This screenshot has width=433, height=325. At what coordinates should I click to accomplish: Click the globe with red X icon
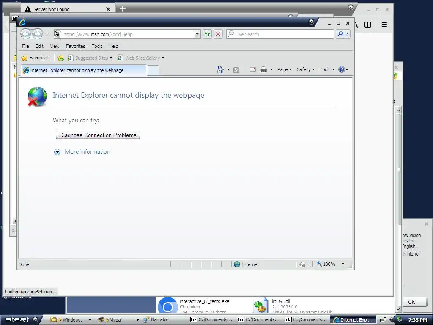(x=37, y=96)
